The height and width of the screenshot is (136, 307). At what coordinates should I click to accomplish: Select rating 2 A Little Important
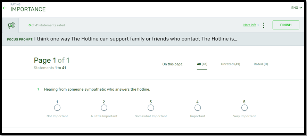click(104, 108)
